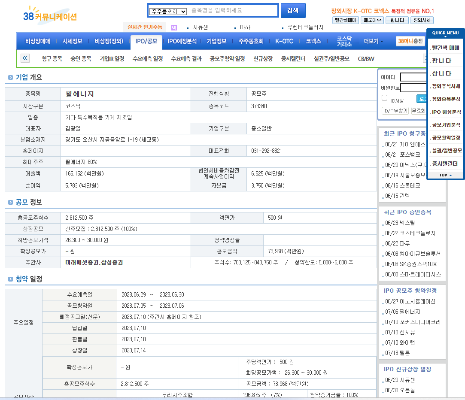This screenshot has height=400, width=465.
Task: Open the 코스닥 거래소 menu
Action: [344, 41]
